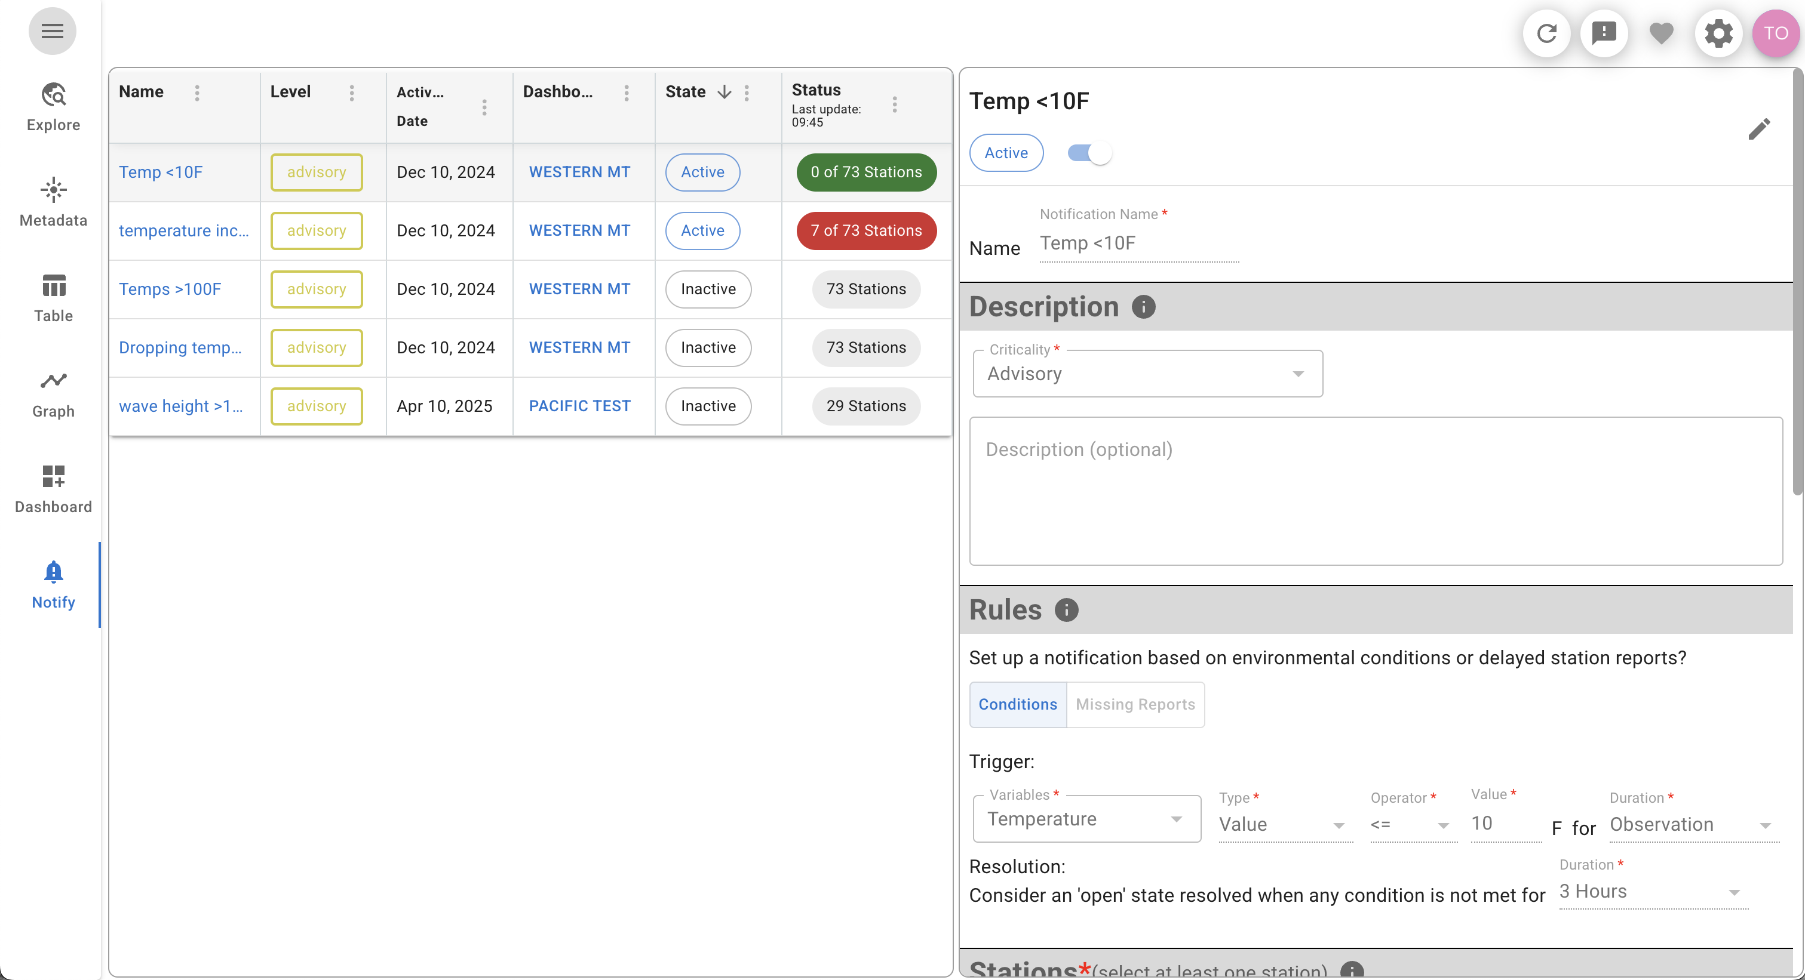Open the Temps >100F notification link

[170, 289]
